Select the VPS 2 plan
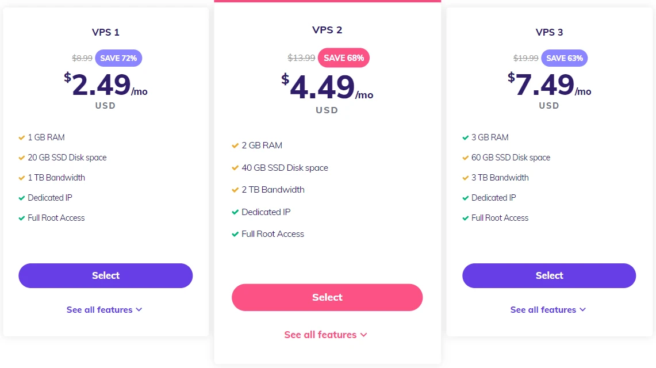The image size is (656, 368). click(327, 297)
